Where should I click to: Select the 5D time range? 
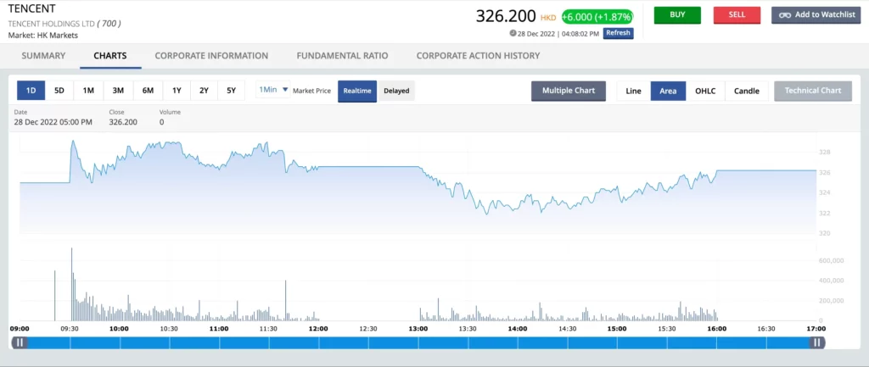coord(59,91)
